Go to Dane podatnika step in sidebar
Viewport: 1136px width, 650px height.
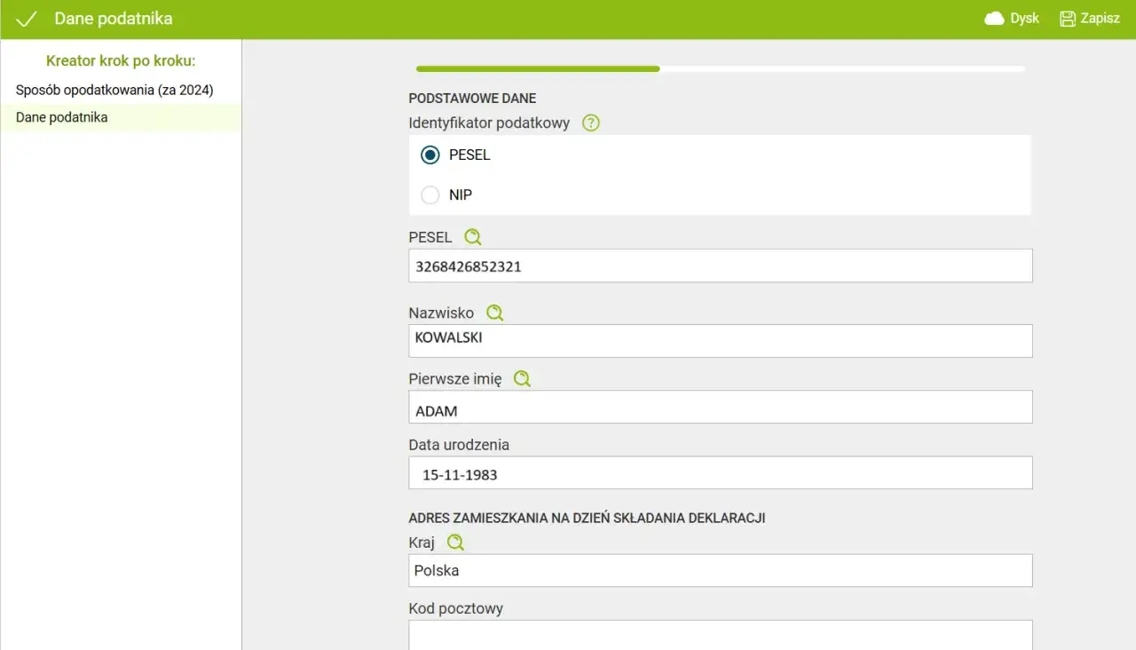pos(62,117)
